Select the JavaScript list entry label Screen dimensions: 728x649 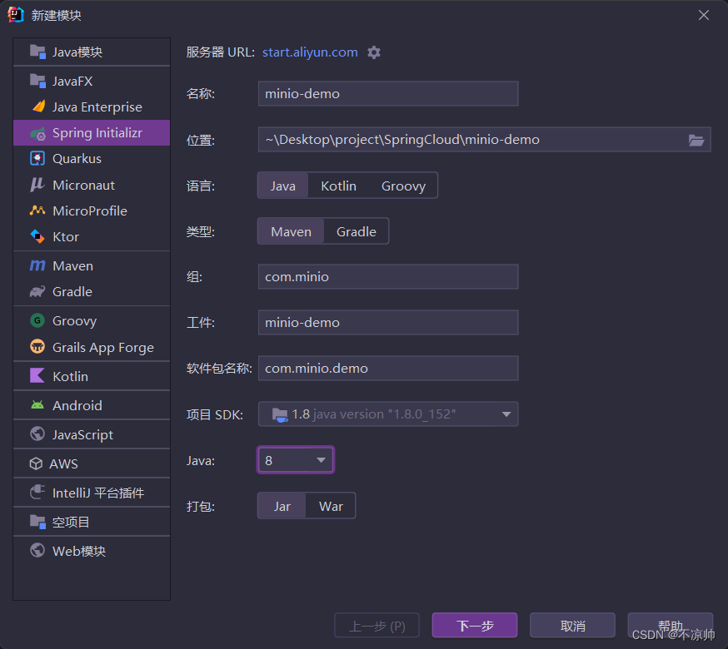pyautogui.click(x=82, y=434)
